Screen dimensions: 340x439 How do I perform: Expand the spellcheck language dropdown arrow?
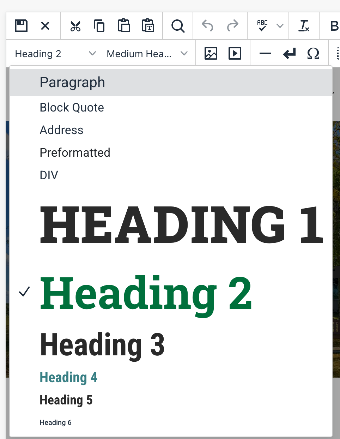(280, 26)
